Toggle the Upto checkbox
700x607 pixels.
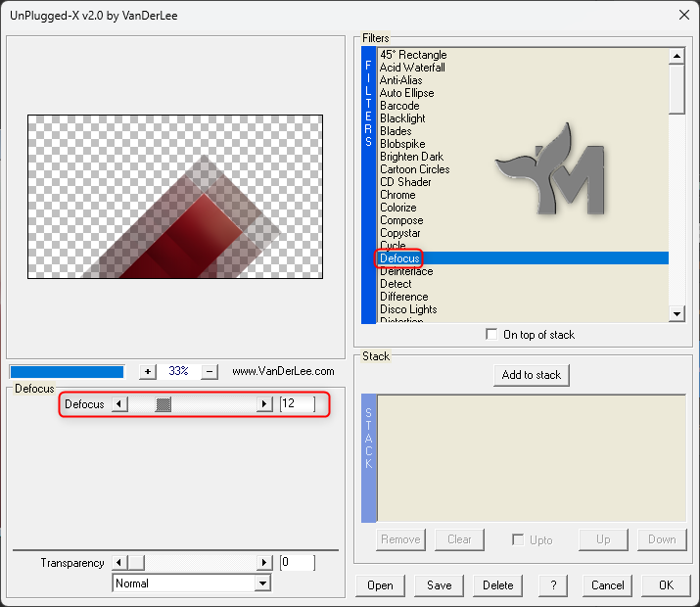click(518, 539)
